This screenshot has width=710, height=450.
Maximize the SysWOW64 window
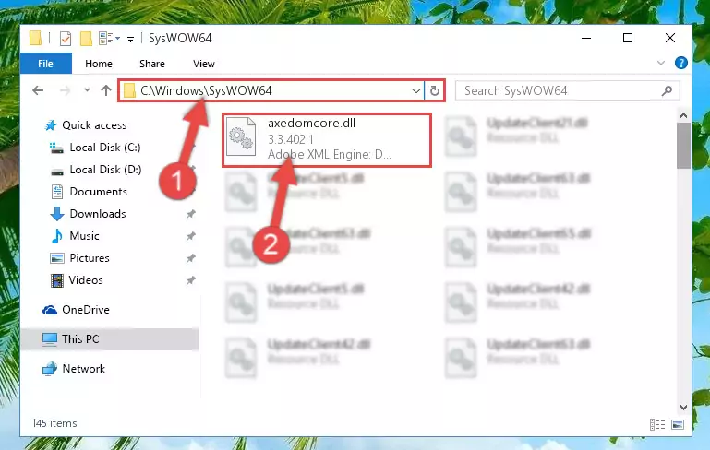(628, 39)
